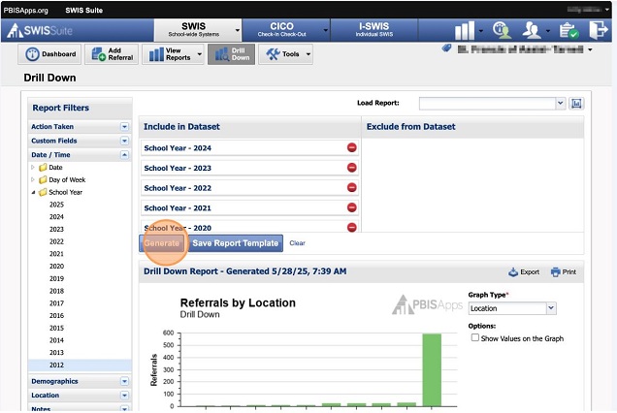This screenshot has height=413, width=617.
Task: Remove School Year - 2023 from dataset
Action: pyautogui.click(x=352, y=168)
